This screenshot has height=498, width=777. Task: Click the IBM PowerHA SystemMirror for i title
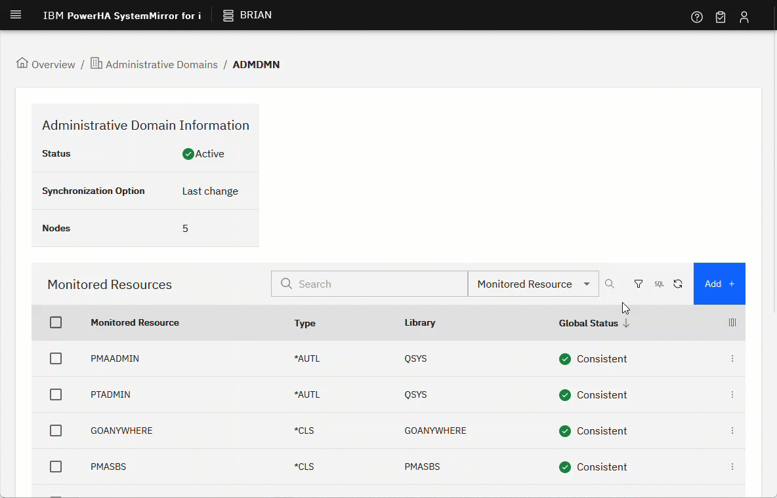click(x=122, y=15)
